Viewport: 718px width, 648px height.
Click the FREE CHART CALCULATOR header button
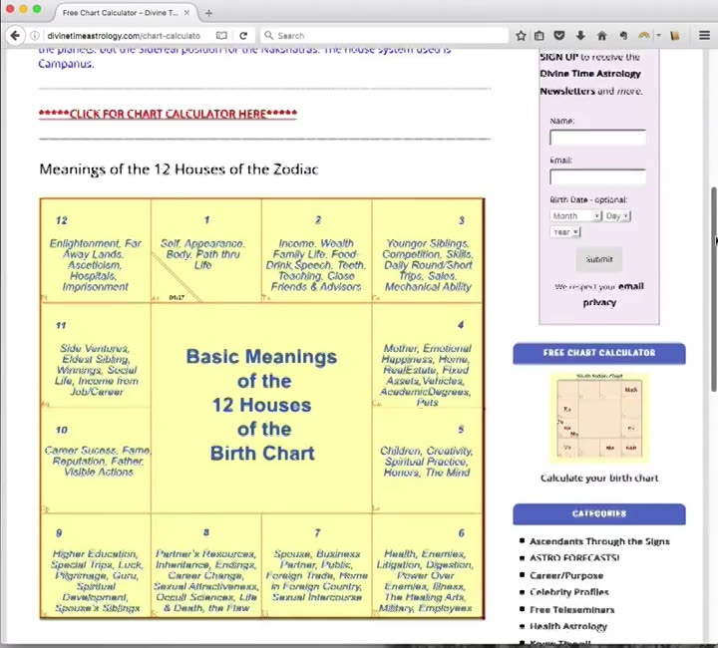(x=599, y=353)
